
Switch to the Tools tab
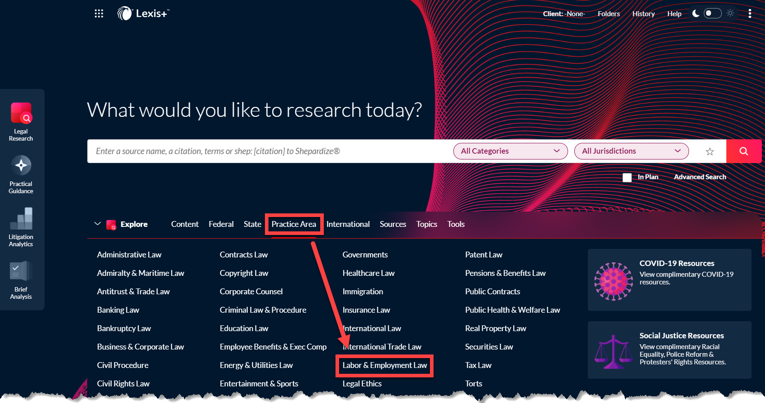point(456,224)
